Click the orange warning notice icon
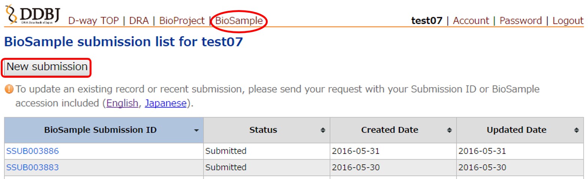Image resolution: width=588 pixels, height=179 pixels. pos(9,89)
